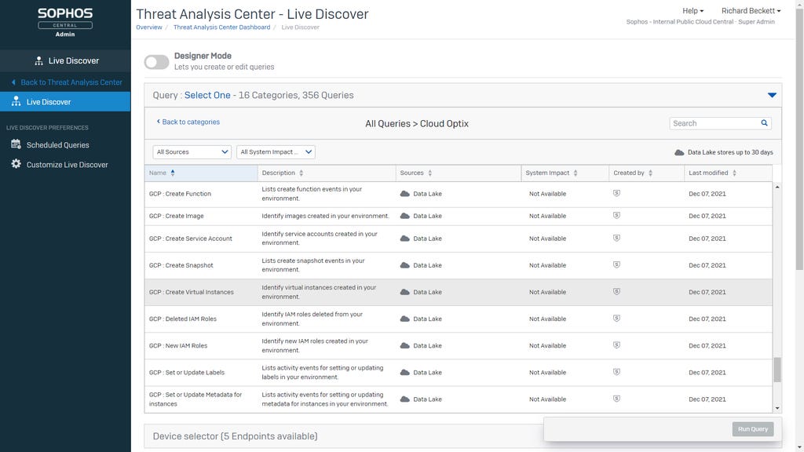This screenshot has width=804, height=452.
Task: Click the System Impact sort icon
Action: point(576,173)
